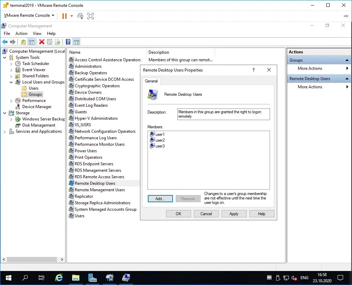Click the VMware full screen icon

tap(91, 16)
